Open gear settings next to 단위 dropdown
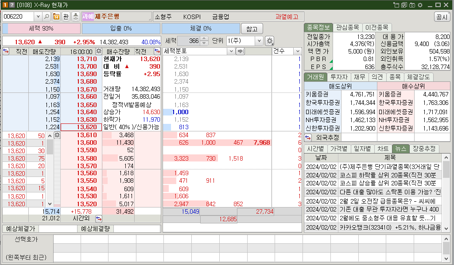Viewport: 454px width, 265px height. (270, 41)
